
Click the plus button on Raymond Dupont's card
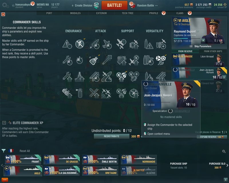pos(203,40)
